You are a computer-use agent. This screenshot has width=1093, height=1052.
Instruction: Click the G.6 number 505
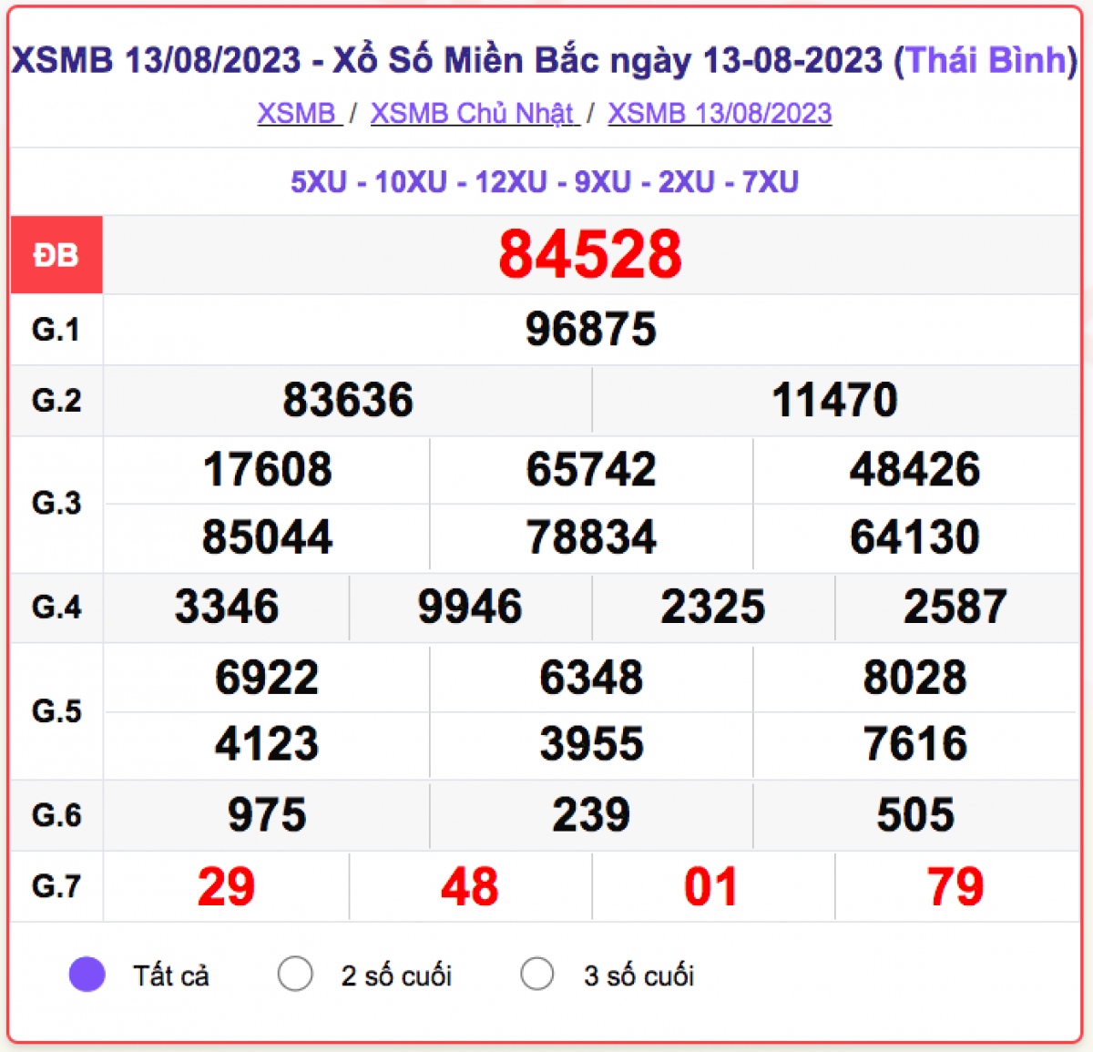[915, 815]
